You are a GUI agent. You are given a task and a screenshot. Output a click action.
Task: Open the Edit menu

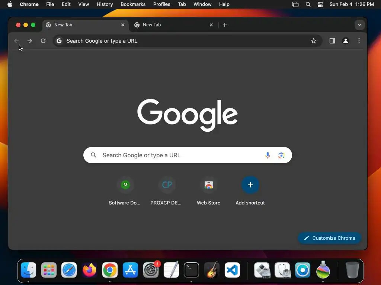click(x=66, y=4)
